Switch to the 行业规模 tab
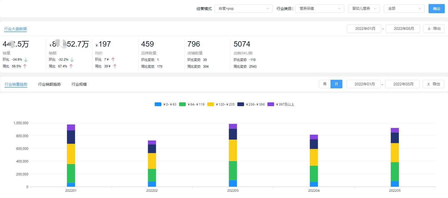448x198 pixels. pyautogui.click(x=79, y=84)
